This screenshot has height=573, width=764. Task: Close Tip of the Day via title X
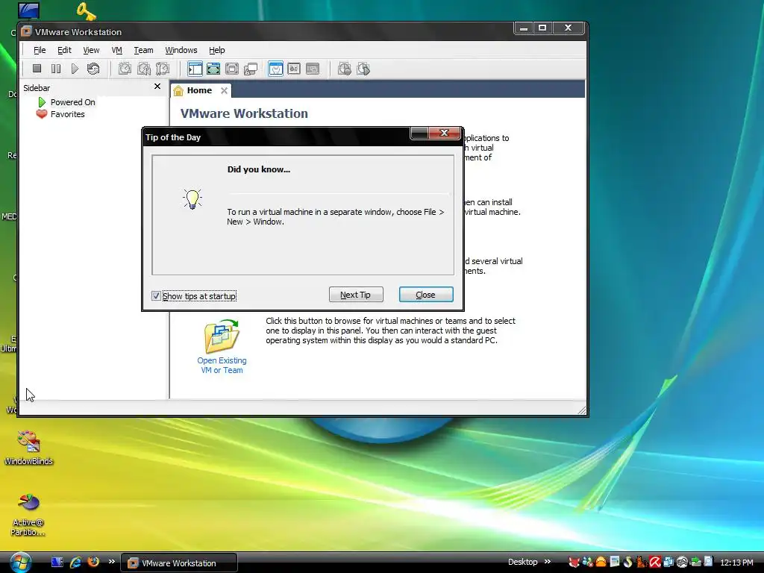(x=445, y=133)
